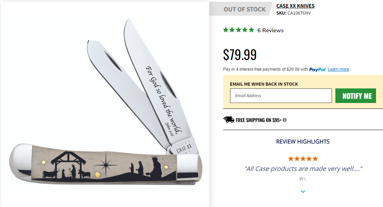Click the shipping truck icon
The width and height of the screenshot is (383, 207).
(x=228, y=120)
